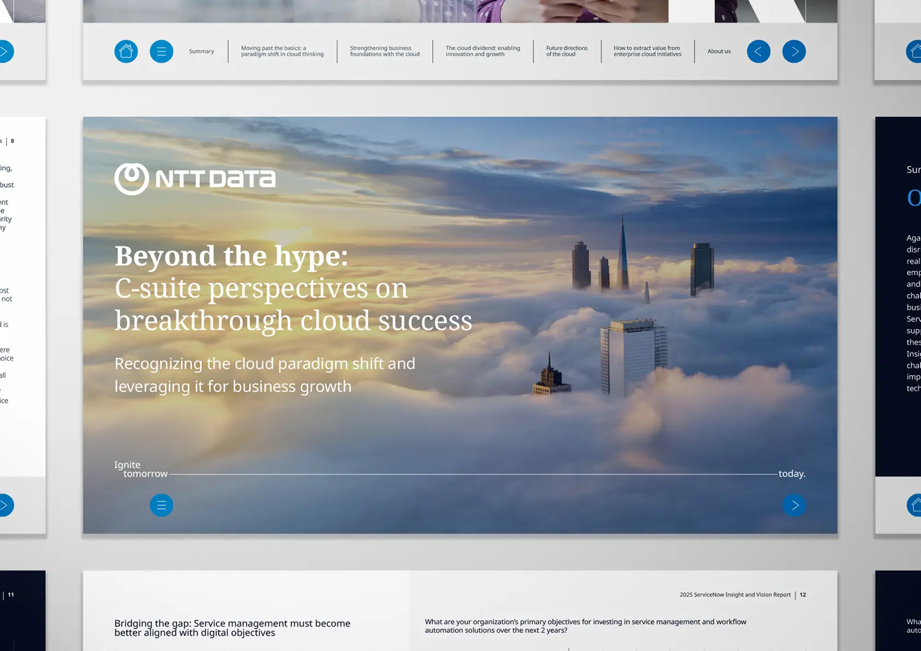Click 'Bridging the gap' heading on bottom slide

tap(232, 628)
